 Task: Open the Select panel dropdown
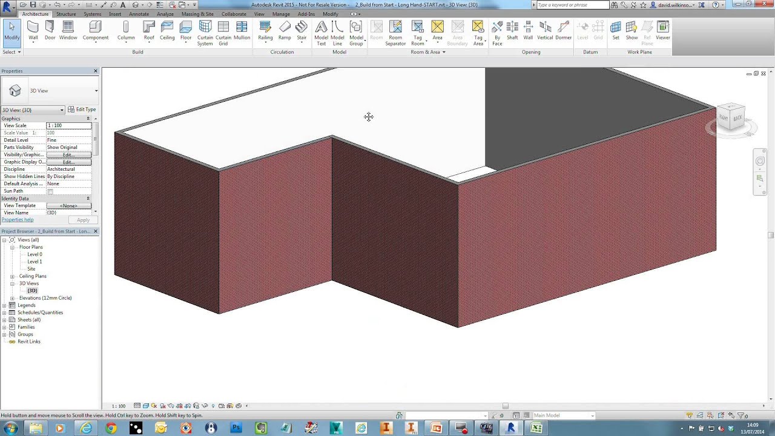pyautogui.click(x=12, y=52)
